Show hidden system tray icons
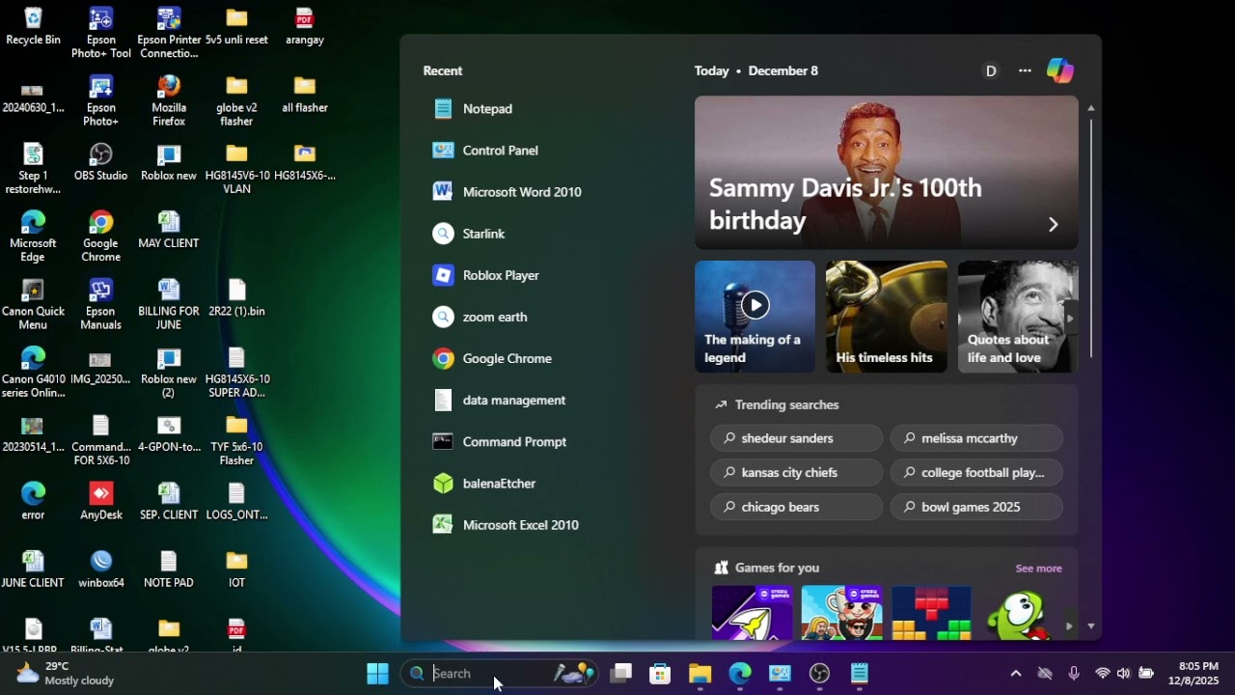Screen dimensions: 1235x695 click(1015, 674)
